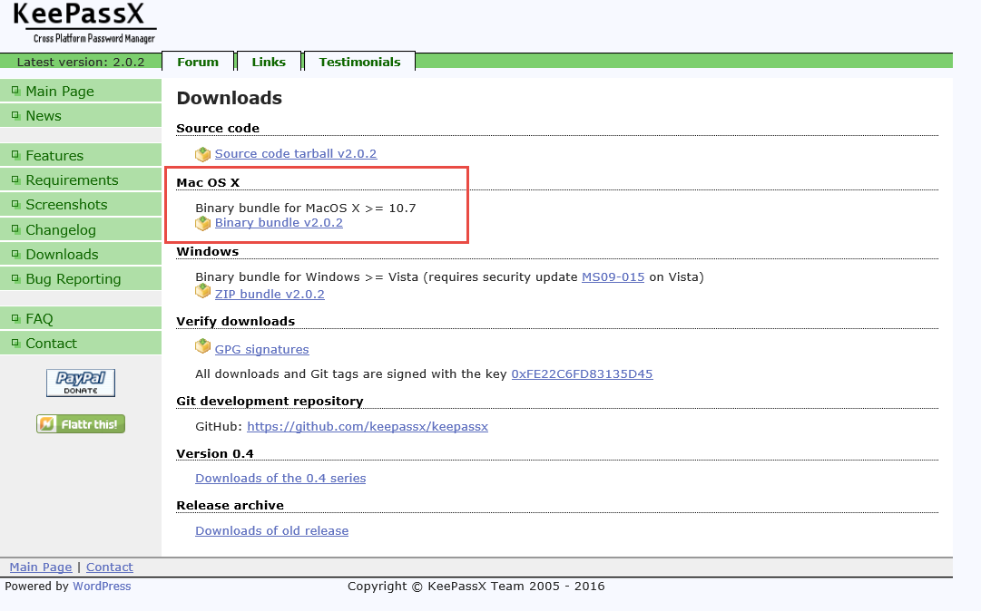
Task: Click the package icon beside ZIP bundle v2.0.2
Action: pyautogui.click(x=203, y=291)
